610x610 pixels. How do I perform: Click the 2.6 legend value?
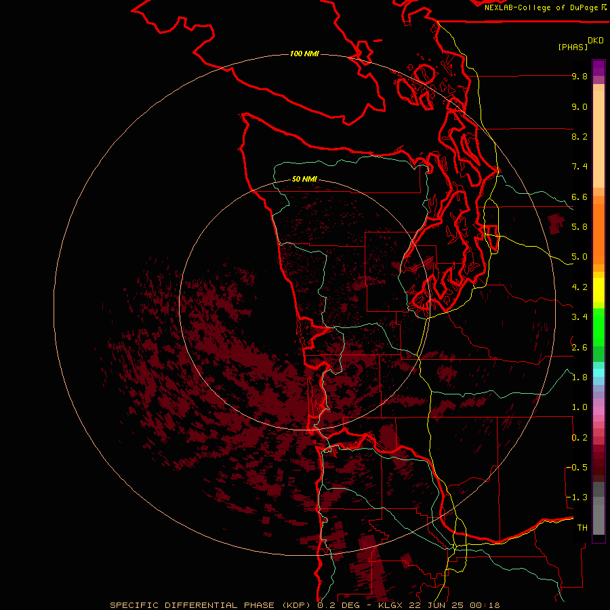579,348
